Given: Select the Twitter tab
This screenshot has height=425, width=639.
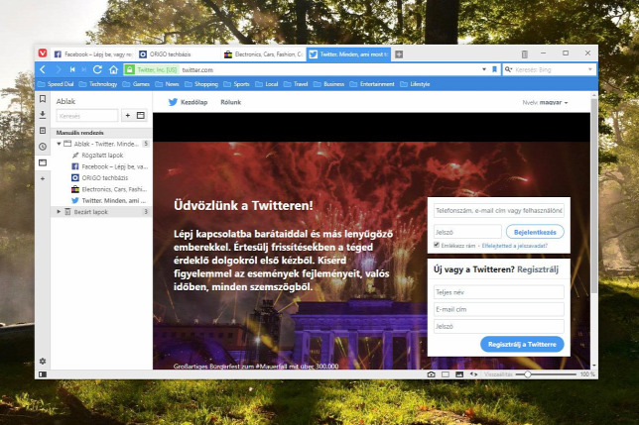Looking at the screenshot, I should (349, 54).
